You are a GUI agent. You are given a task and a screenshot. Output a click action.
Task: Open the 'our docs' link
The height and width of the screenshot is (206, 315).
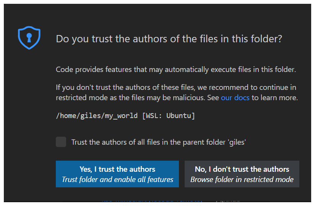coord(235,97)
